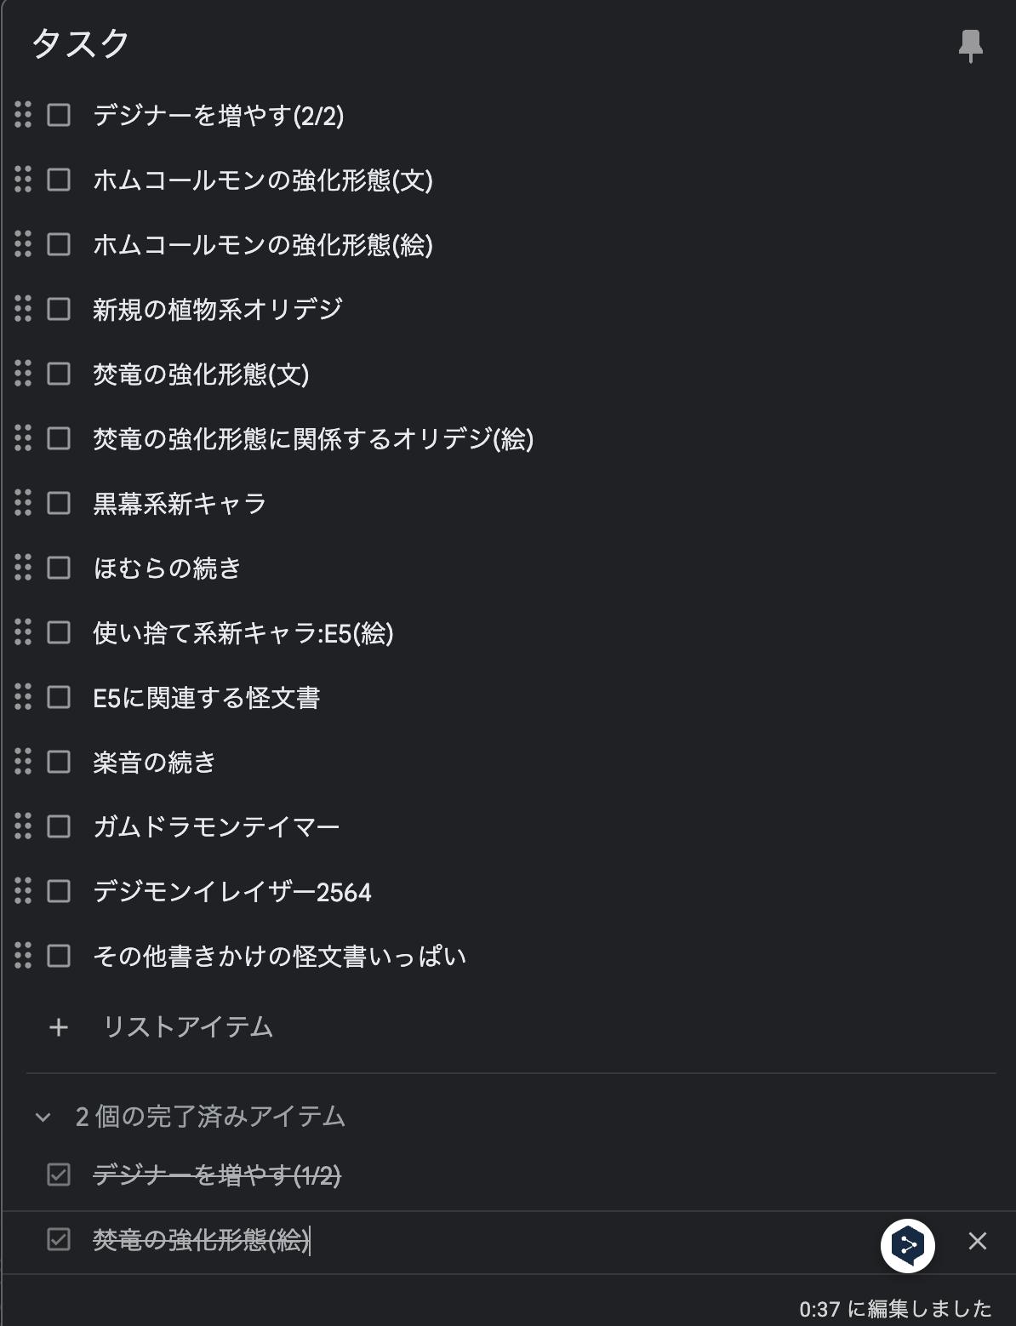Image resolution: width=1016 pixels, height=1326 pixels.
Task: Check the 楽音の続き checkbox
Action: tap(59, 762)
